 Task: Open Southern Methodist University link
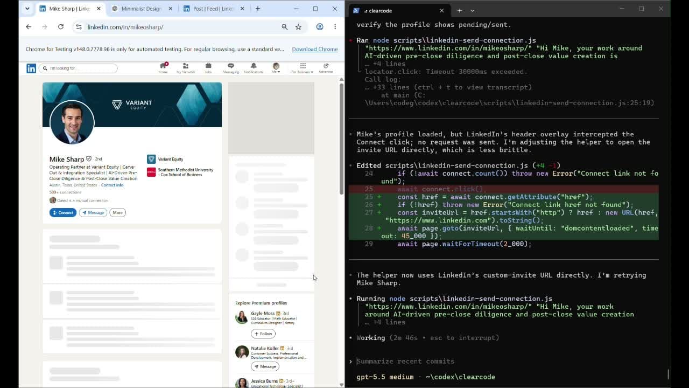[180, 172]
